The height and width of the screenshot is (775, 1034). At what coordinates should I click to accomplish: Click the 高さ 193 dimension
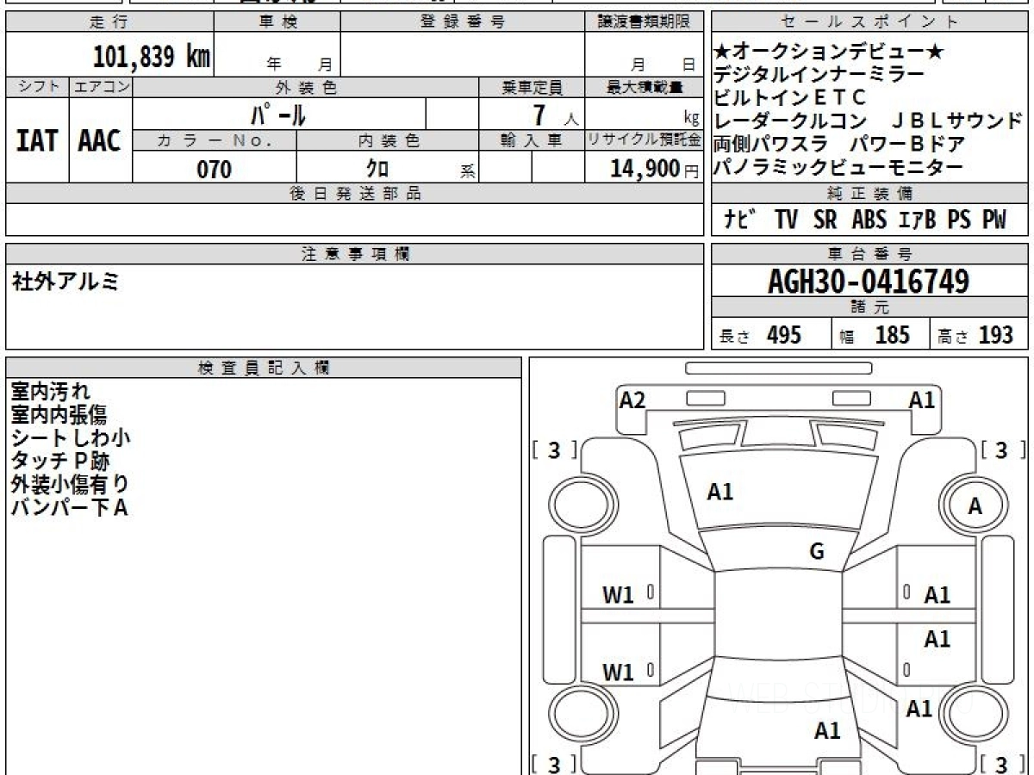975,335
